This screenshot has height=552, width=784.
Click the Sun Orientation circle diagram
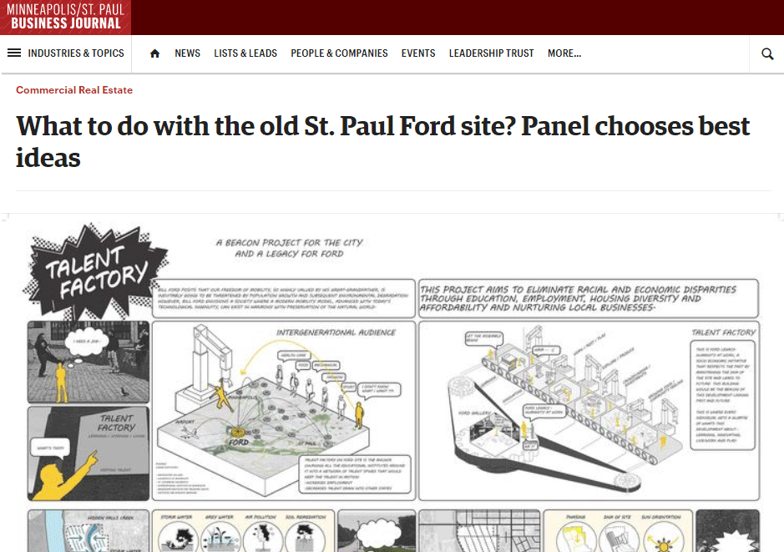[663, 536]
